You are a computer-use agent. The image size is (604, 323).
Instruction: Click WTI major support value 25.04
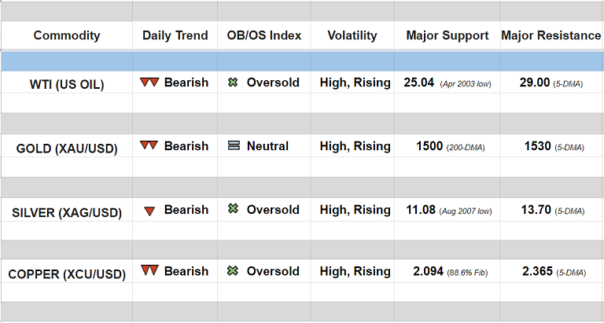(x=419, y=83)
